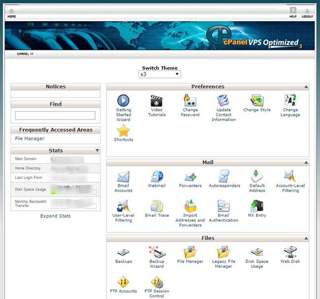Click the Main Domain stats row

55,159
